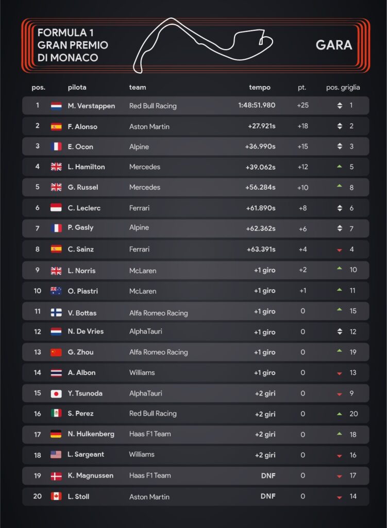387x528 pixels.
Task: Click the Japanese flag beside Y. Tsunoda
Action: 56,393
